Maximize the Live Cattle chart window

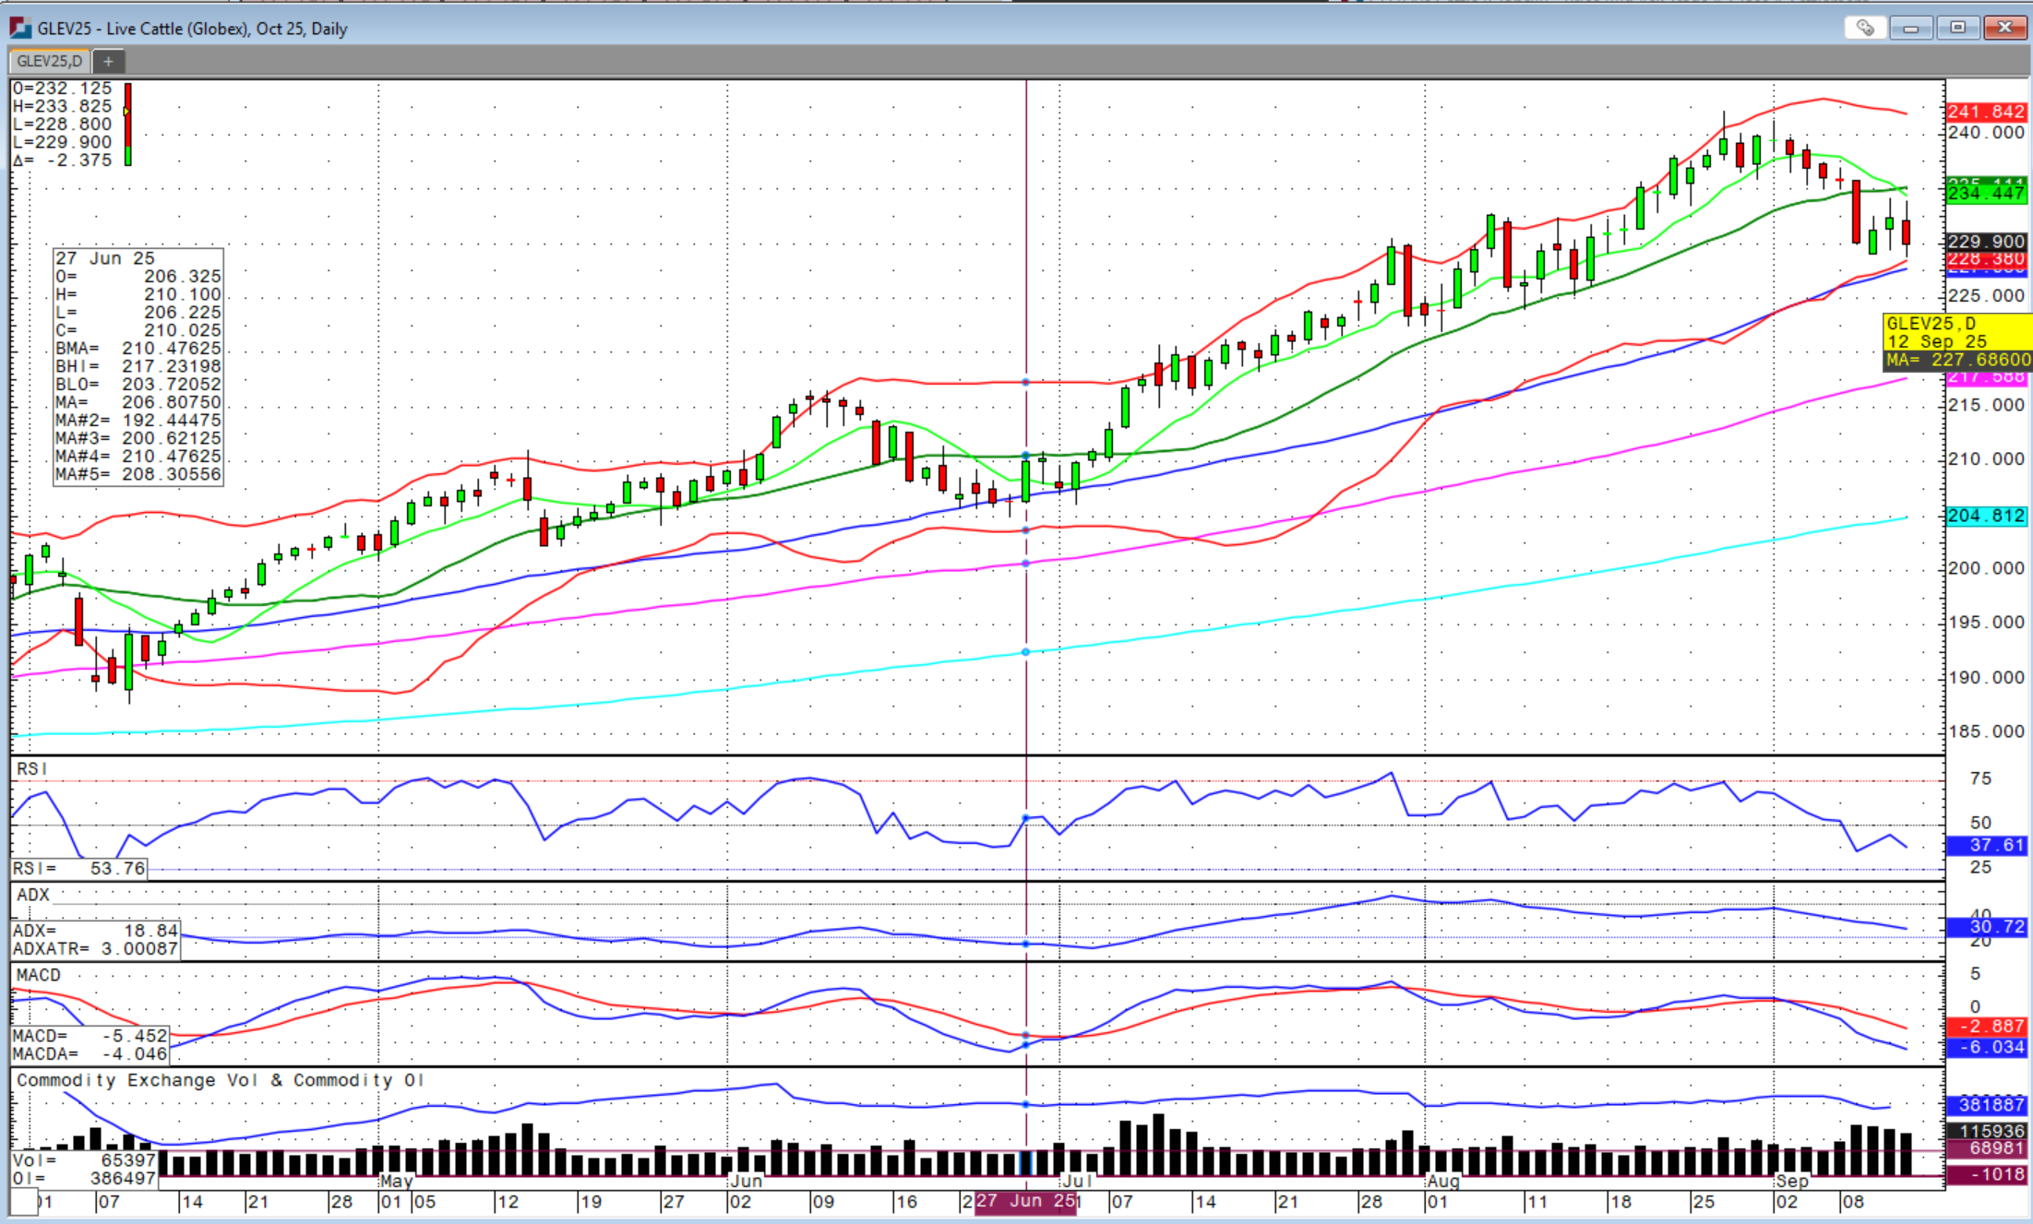coord(1957,28)
